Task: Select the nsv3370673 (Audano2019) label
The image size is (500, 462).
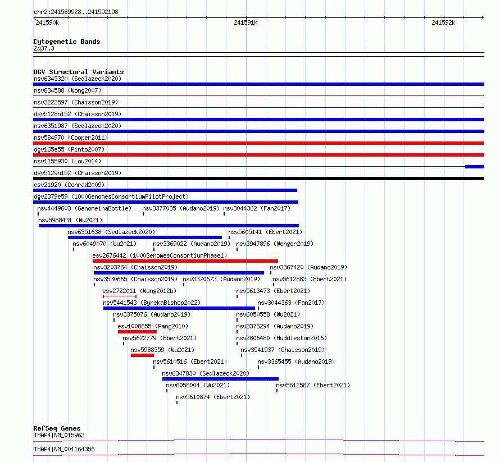Action: click(x=221, y=279)
